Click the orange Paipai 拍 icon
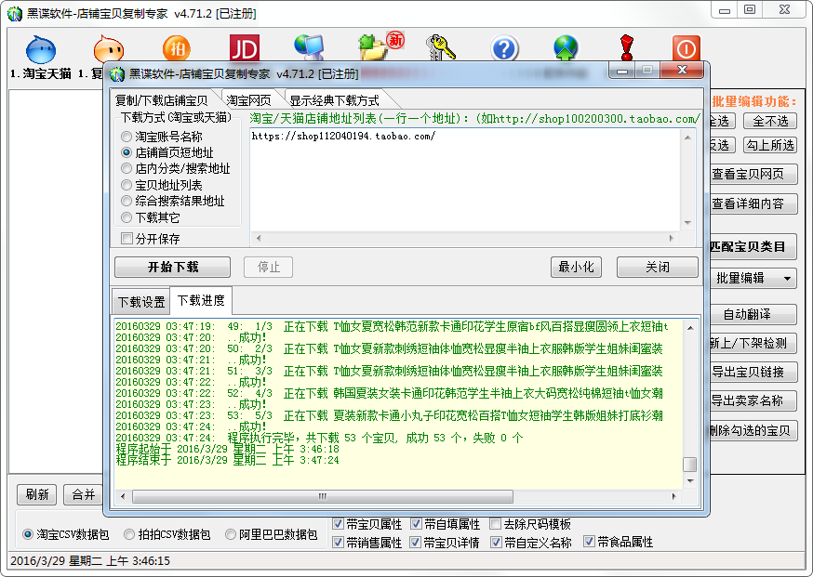This screenshot has width=813, height=577. point(108,49)
